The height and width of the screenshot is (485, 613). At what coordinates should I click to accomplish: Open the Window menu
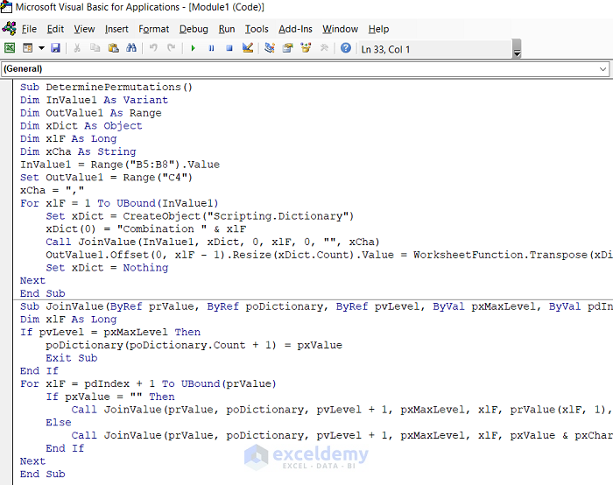[x=340, y=29]
